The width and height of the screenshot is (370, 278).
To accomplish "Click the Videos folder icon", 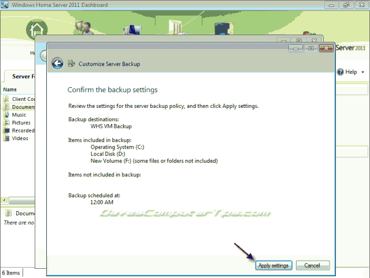I will tap(6, 138).
